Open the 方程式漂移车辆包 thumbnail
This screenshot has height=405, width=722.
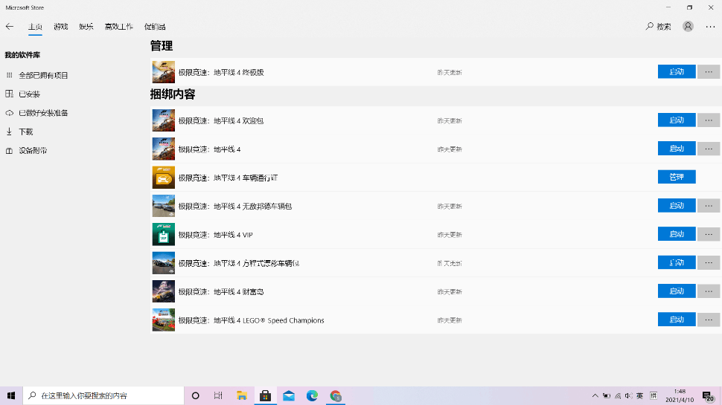[x=164, y=263]
